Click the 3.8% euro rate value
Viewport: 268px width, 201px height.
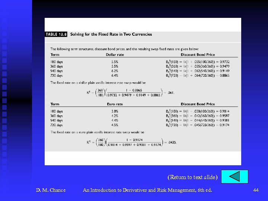pos(115,111)
